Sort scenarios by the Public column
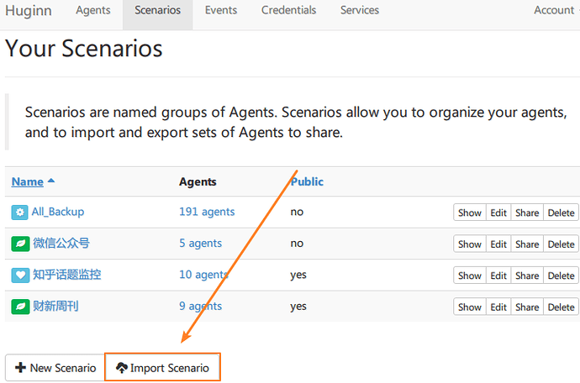The height and width of the screenshot is (383, 580). tap(307, 181)
